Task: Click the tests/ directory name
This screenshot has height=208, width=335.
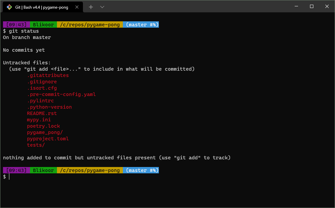Action: (x=36, y=145)
